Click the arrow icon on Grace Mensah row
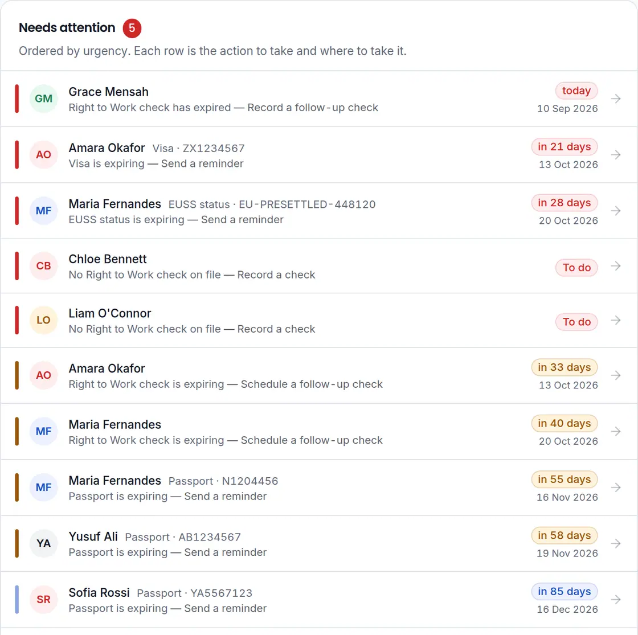Image resolution: width=638 pixels, height=635 pixels. point(616,99)
